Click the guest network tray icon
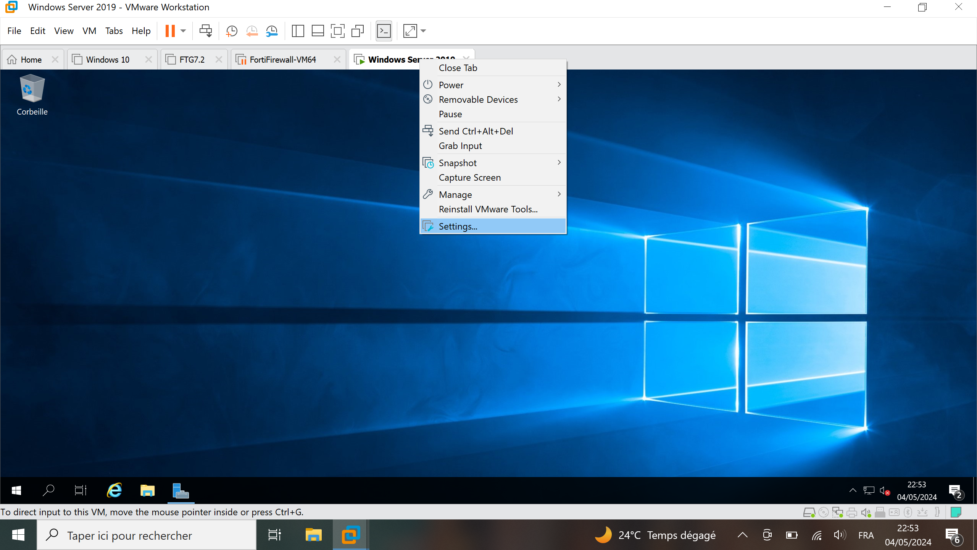The height and width of the screenshot is (550, 977). 869,490
